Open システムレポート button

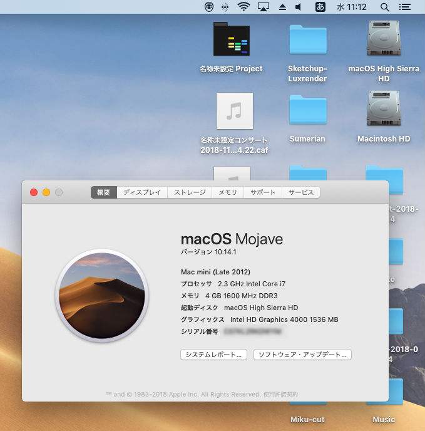213,355
